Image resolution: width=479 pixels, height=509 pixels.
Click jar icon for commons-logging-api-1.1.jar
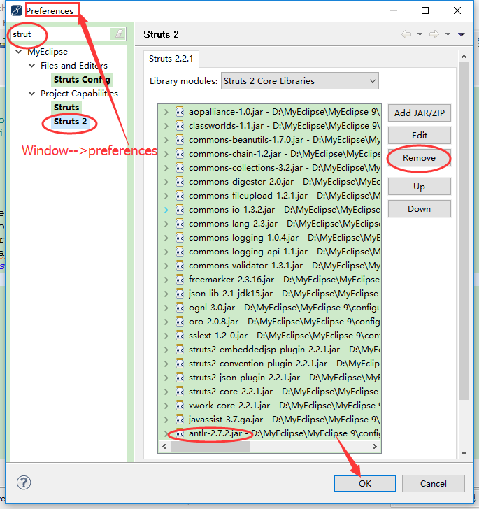(x=180, y=252)
